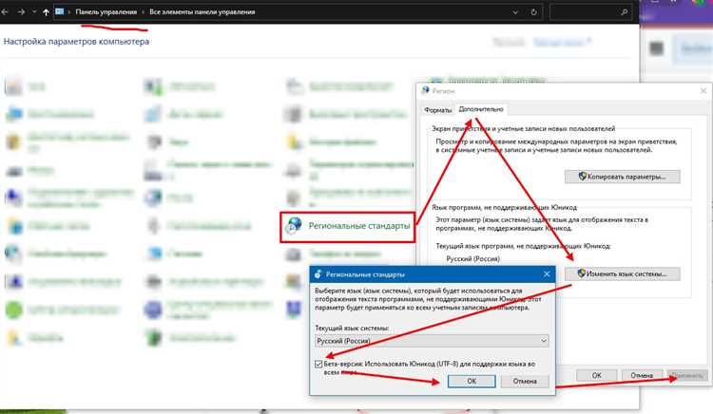The image size is (713, 414).
Task: Open the 'Региональные стандарты' link
Action: [x=359, y=226]
